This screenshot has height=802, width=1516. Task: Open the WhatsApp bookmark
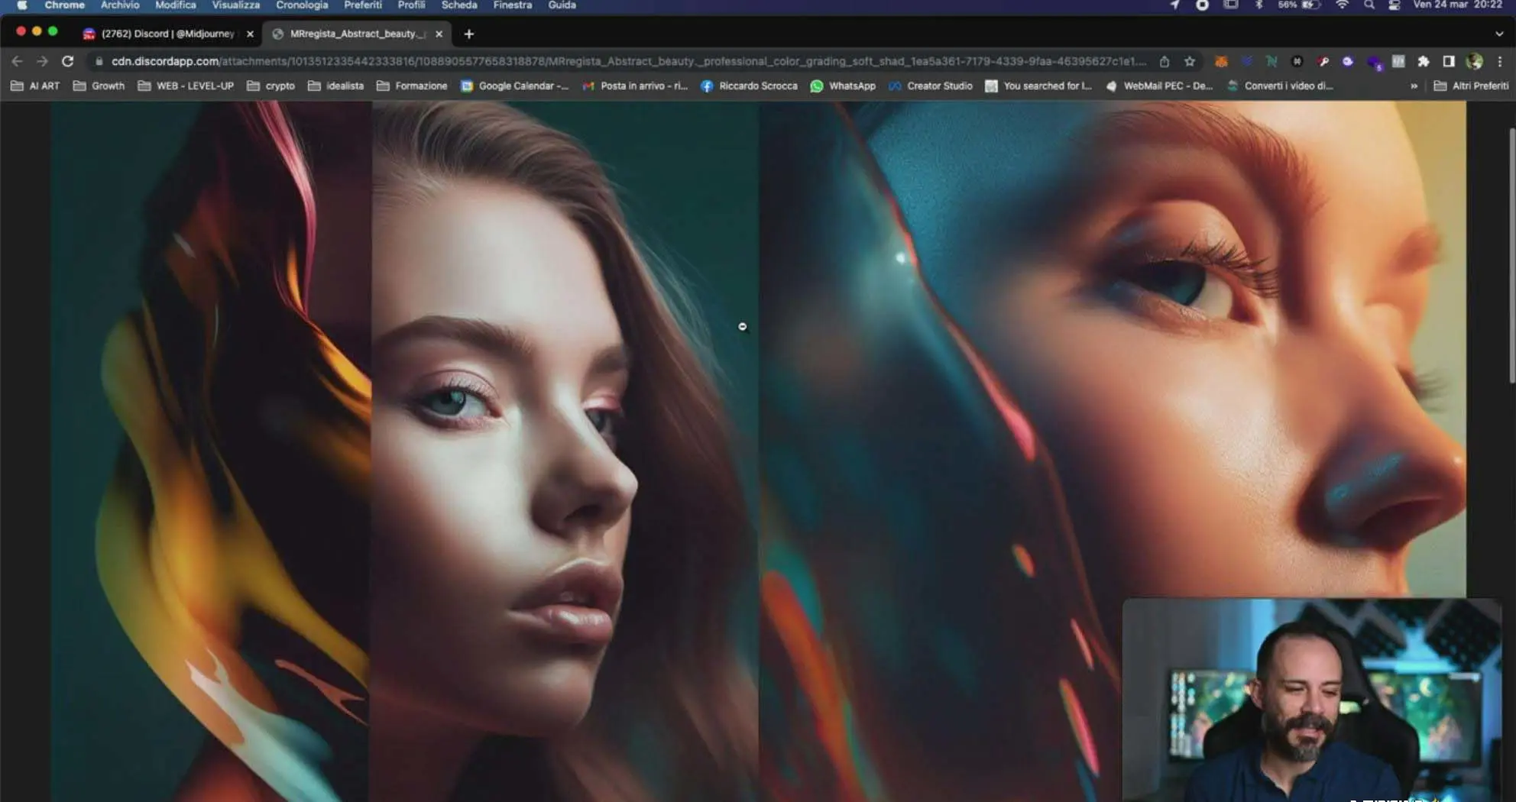pos(843,86)
